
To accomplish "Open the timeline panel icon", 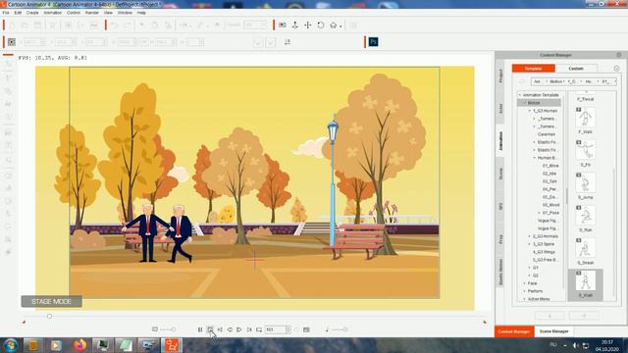I will tap(306, 329).
